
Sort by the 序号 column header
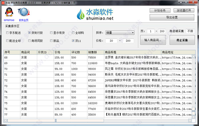tap(12, 52)
